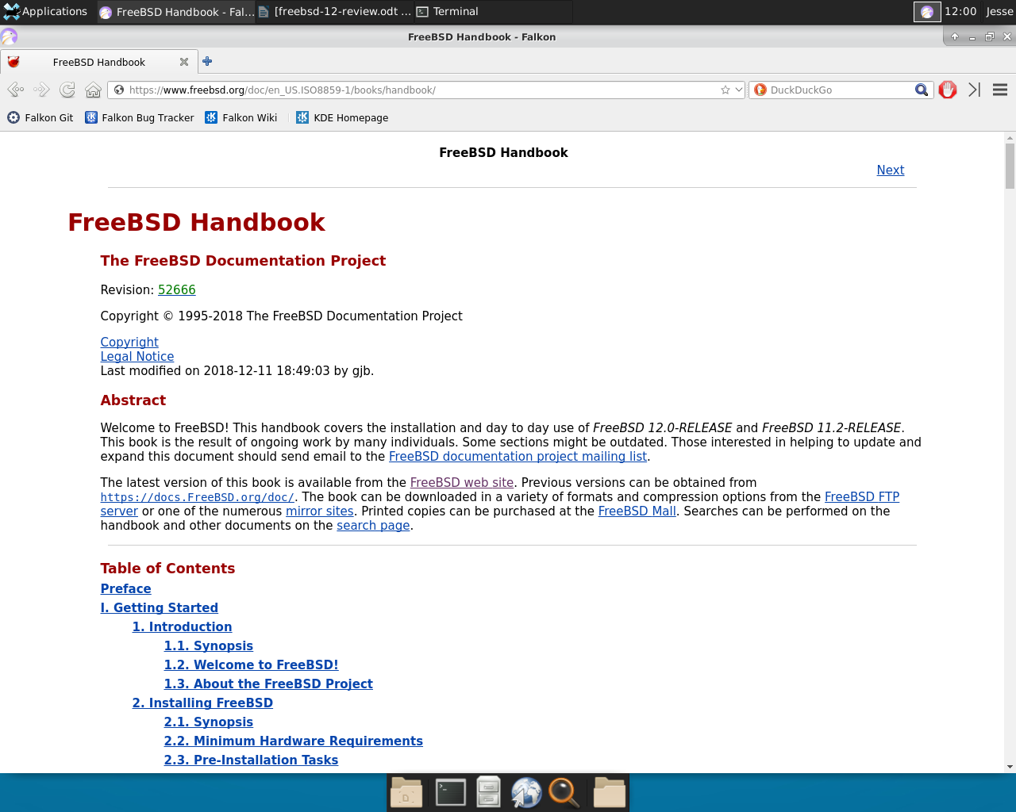Bookmark page with the star icon
The width and height of the screenshot is (1016, 812).
[x=725, y=90]
